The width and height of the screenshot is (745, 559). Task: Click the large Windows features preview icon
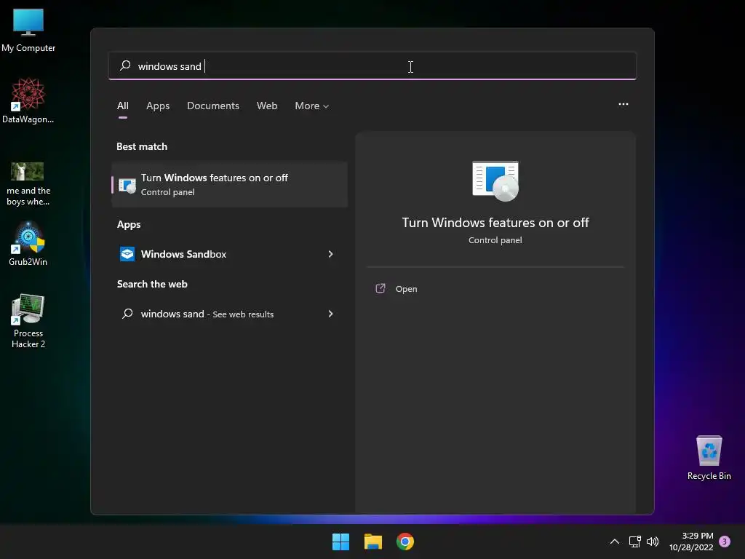click(x=495, y=181)
